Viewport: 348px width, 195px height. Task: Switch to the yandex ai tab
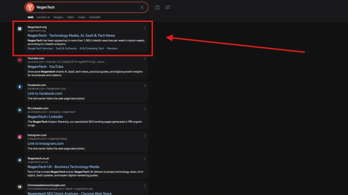point(43,17)
